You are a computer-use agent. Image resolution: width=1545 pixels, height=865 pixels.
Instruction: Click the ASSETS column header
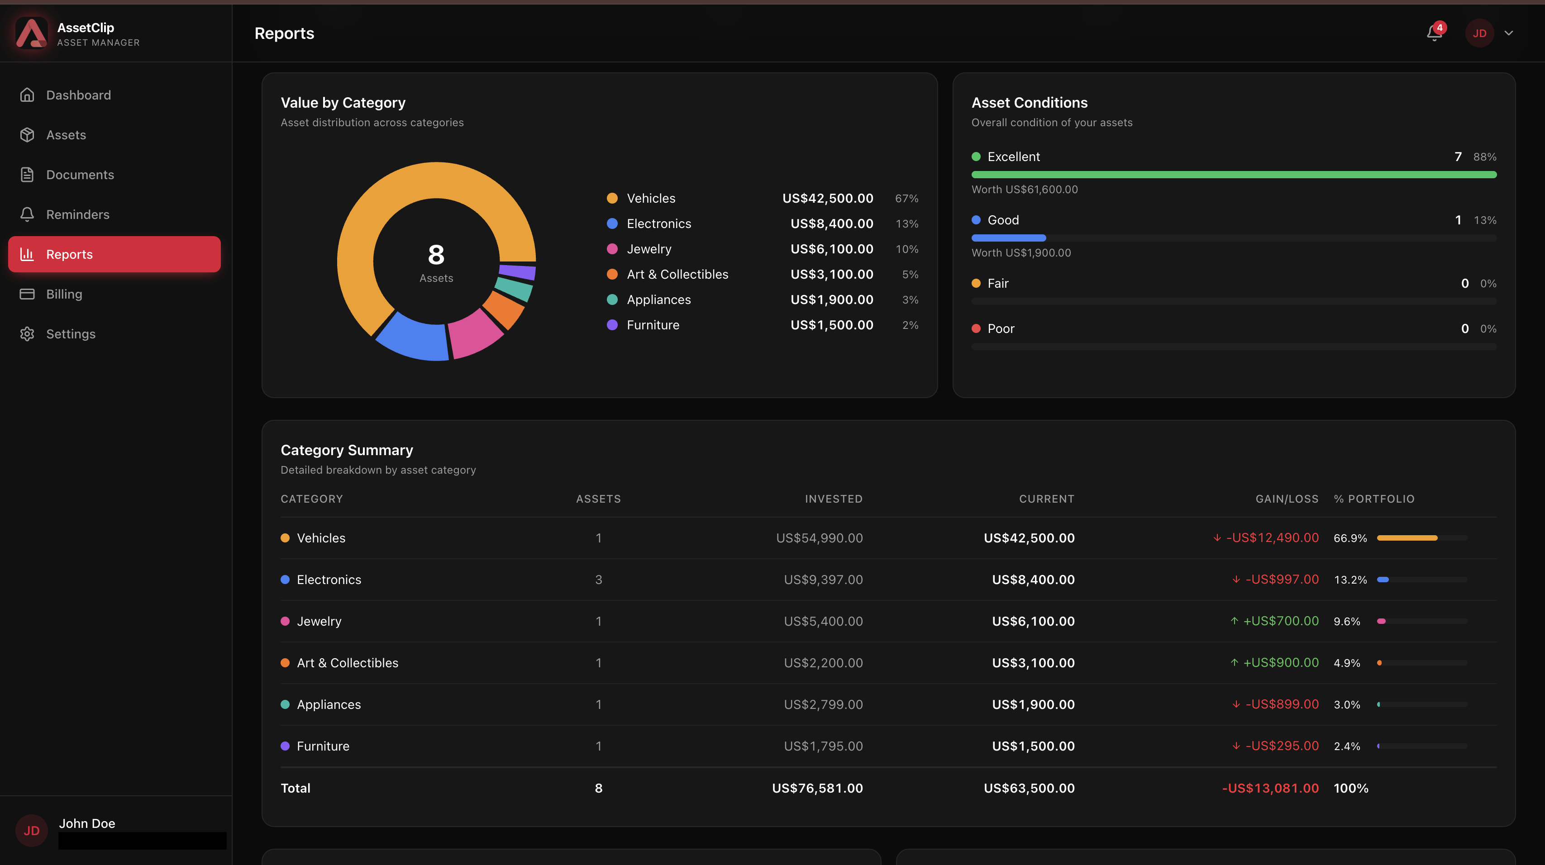coord(599,499)
